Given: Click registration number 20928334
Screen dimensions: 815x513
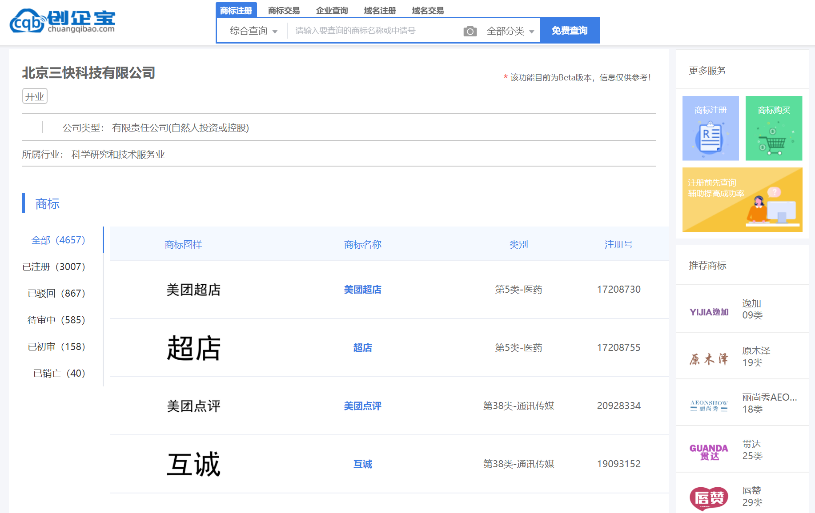Looking at the screenshot, I should pos(618,406).
